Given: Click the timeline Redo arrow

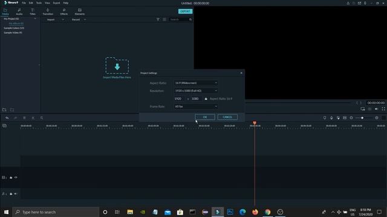Looking at the screenshot, I should point(15,118).
